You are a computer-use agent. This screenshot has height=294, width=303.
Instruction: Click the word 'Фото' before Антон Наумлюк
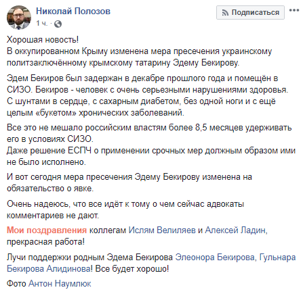pyautogui.click(x=16, y=284)
